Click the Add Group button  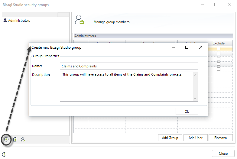click(170, 138)
